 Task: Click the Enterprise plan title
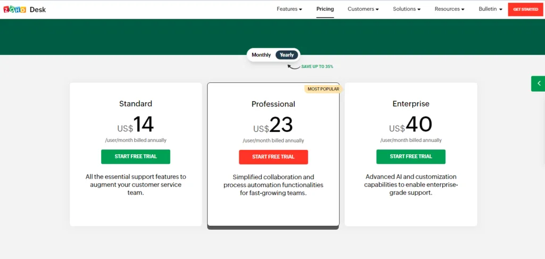tap(411, 104)
